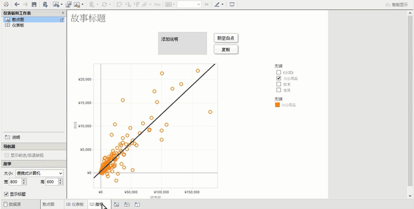
Task: Click the 复制 button
Action: click(226, 49)
